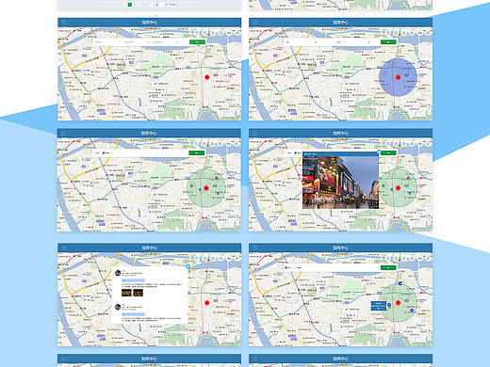Select red location dot beside comments popup
This screenshot has height=367, width=490.
(x=207, y=303)
